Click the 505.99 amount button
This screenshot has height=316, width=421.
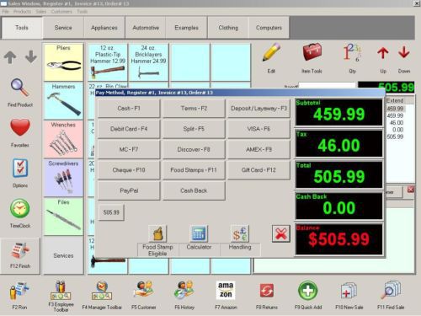pos(111,212)
